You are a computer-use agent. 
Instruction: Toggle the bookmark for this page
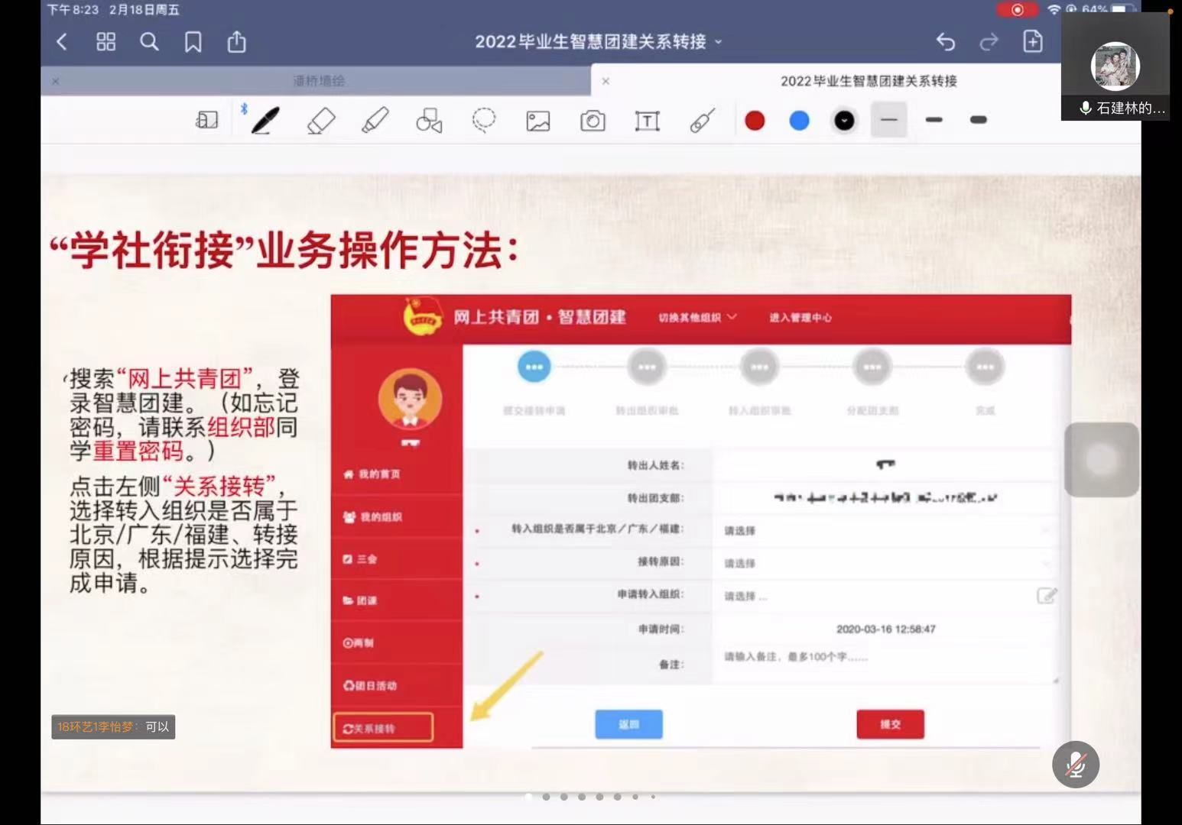coord(193,42)
